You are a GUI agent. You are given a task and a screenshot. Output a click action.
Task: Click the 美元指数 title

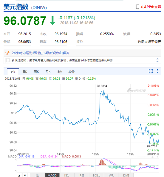[x=16, y=7]
